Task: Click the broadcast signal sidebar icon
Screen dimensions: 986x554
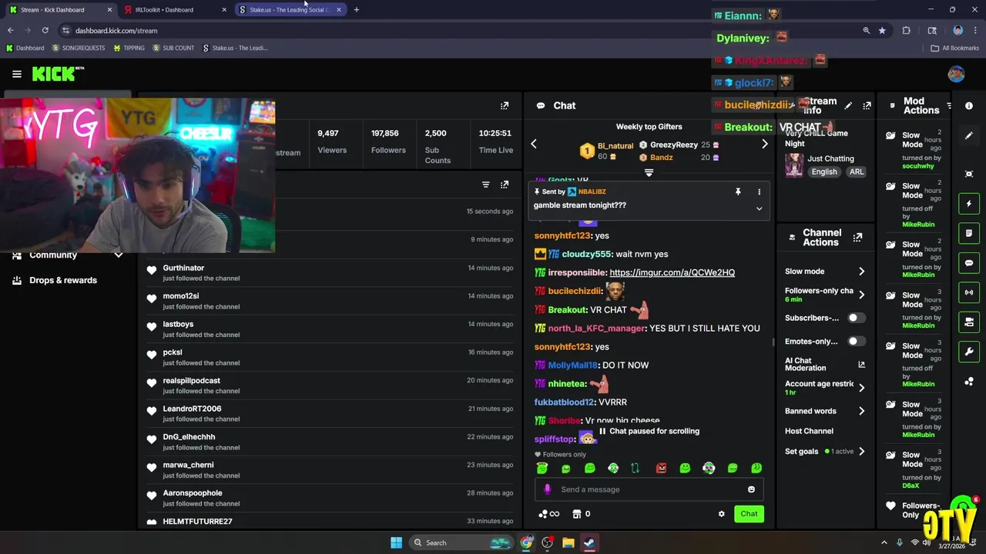Action: click(x=969, y=292)
